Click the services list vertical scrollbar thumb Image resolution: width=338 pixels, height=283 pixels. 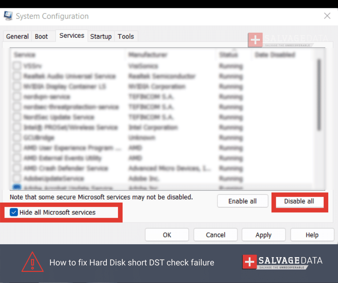pyautogui.click(x=319, y=95)
